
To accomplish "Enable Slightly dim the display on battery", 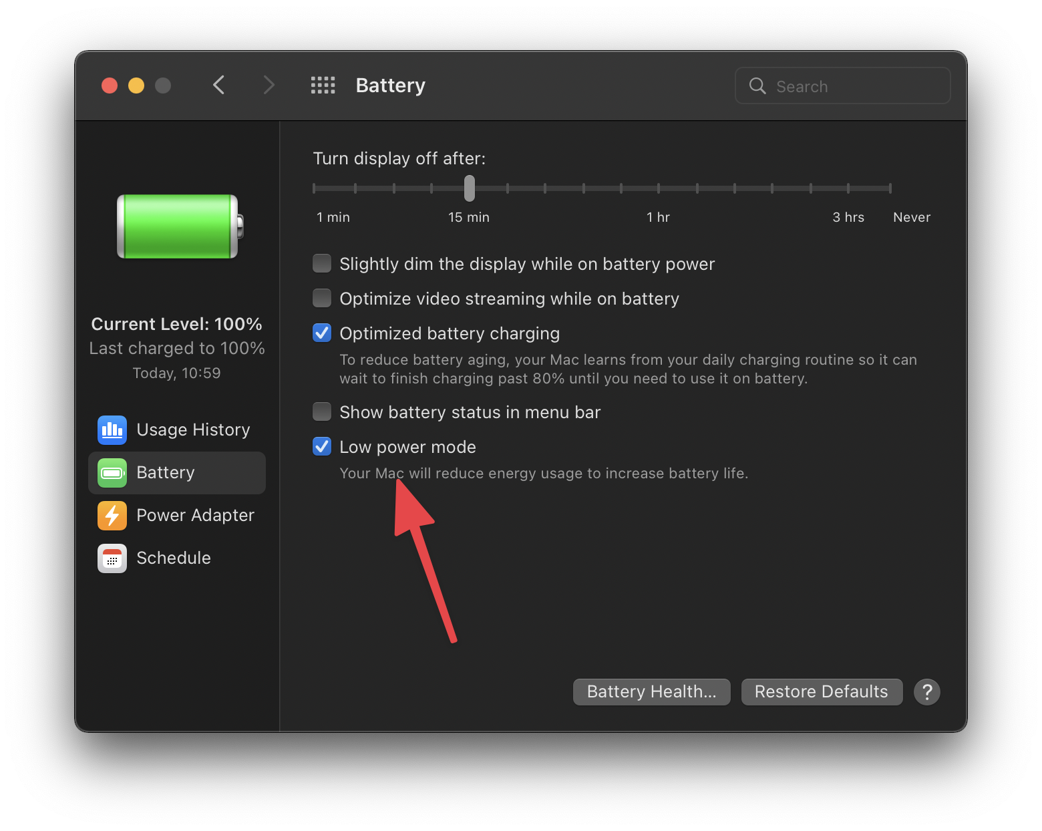I will pyautogui.click(x=322, y=263).
